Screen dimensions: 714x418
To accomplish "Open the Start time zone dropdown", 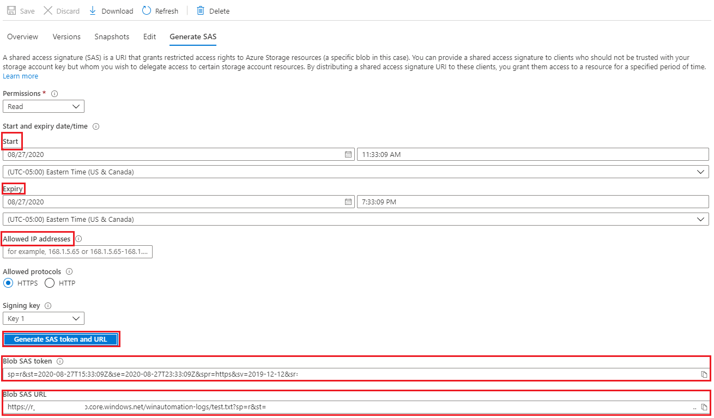I will coord(355,172).
